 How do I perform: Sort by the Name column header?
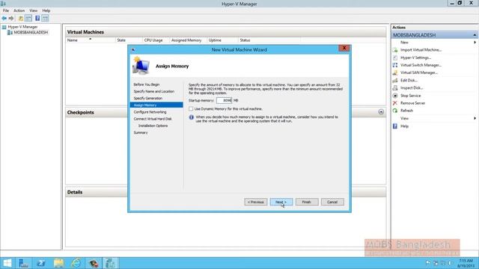[x=91, y=40]
